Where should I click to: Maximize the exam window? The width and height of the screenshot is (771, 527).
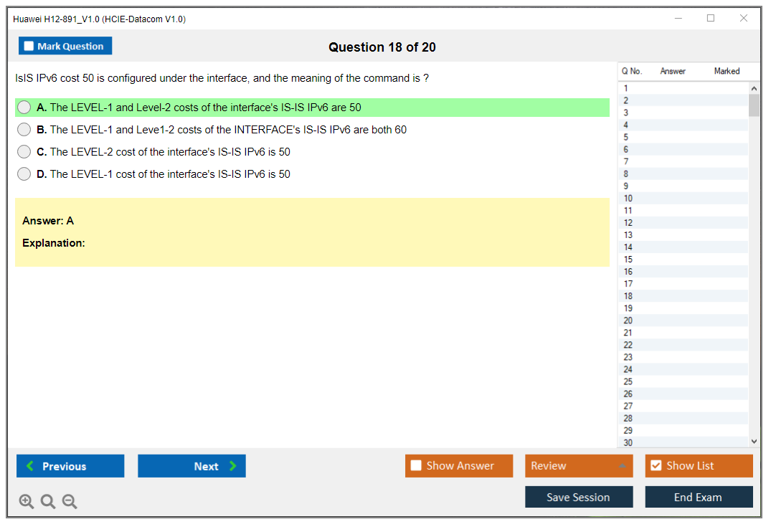(711, 19)
